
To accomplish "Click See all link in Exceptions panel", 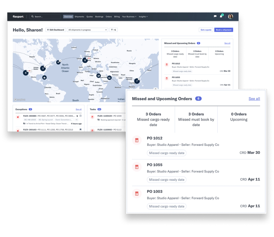I will click(79, 109).
